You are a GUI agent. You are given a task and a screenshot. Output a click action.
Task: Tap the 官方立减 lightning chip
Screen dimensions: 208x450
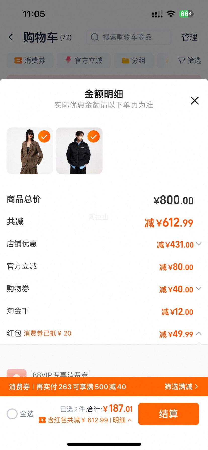tap(84, 61)
